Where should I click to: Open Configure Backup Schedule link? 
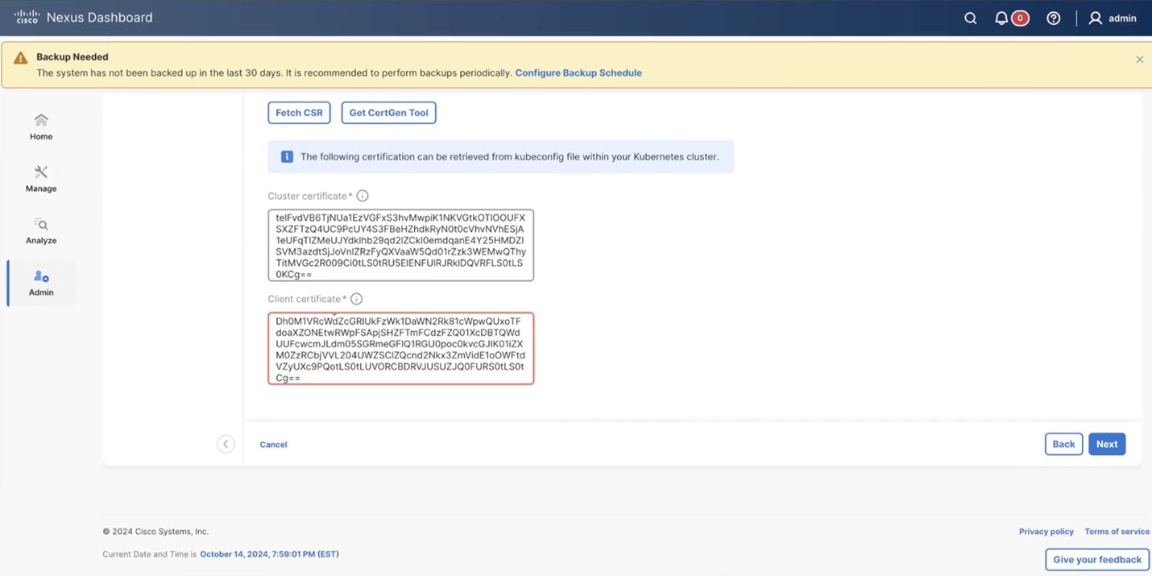578,73
